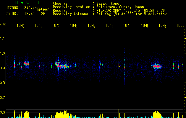Select receiver text RTL-SDR SDR# 43dB L15 103.2MHz CW
The width and height of the screenshot is (186, 118).
[130, 11]
